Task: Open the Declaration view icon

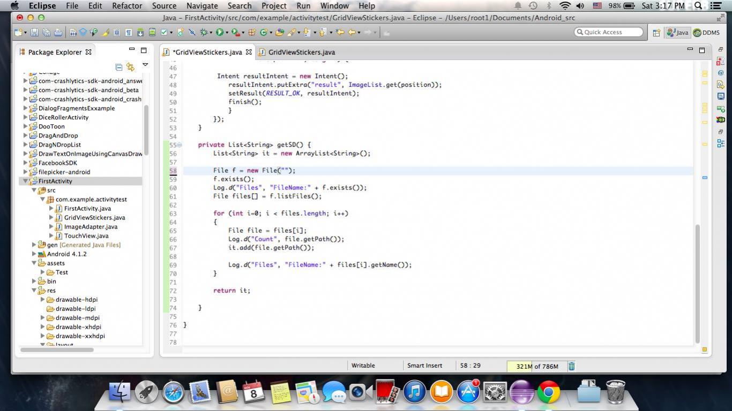Action: [721, 85]
